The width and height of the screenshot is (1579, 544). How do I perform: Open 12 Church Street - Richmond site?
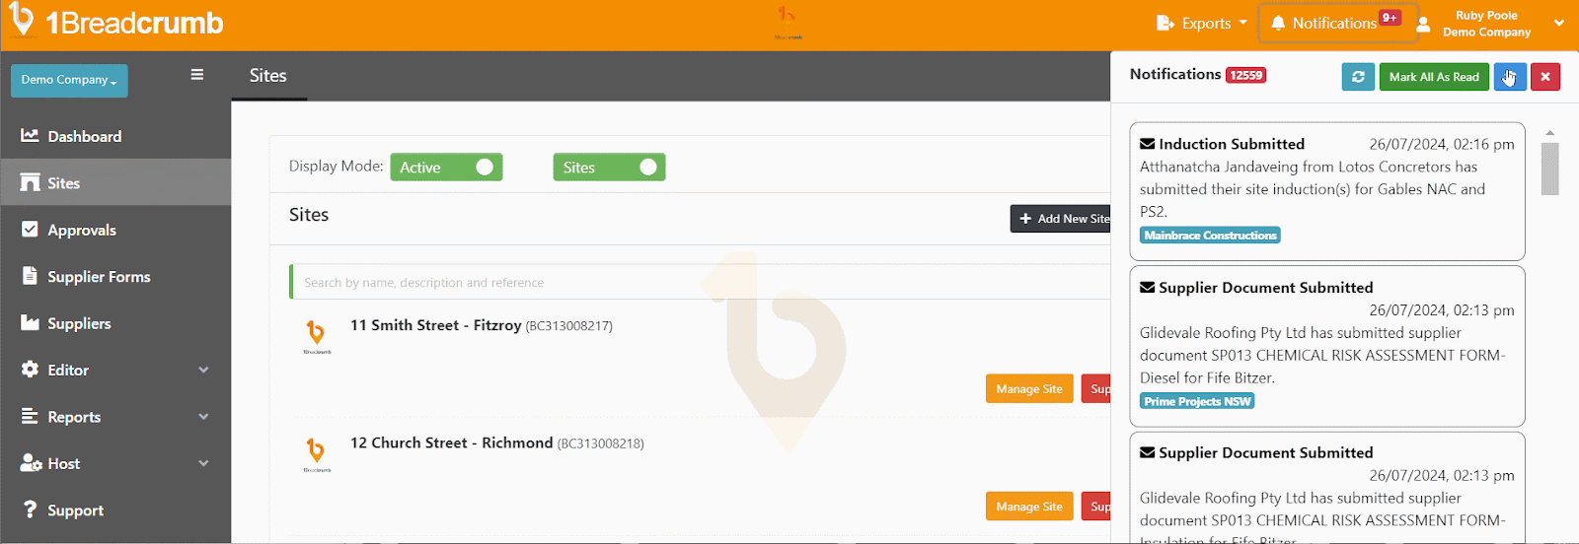tap(451, 443)
